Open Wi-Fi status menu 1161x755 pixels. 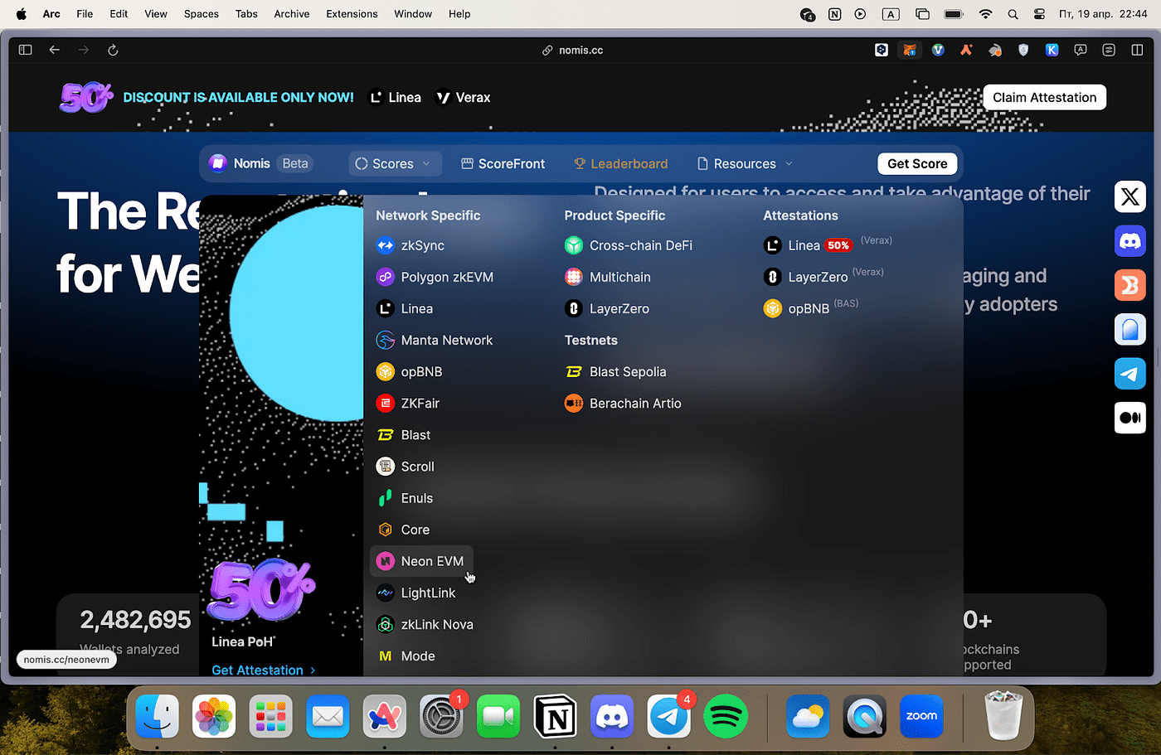985,14
